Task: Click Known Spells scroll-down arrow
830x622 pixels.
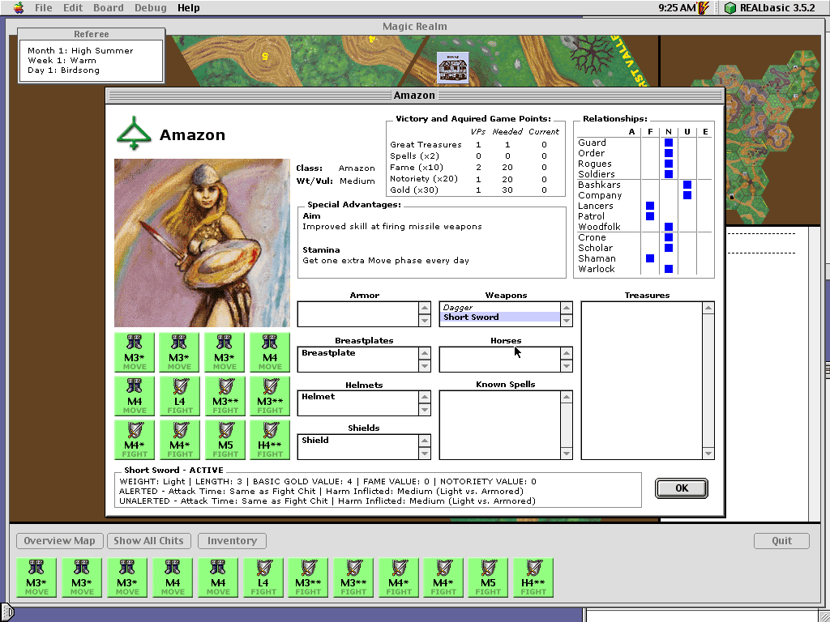Action: [567, 454]
